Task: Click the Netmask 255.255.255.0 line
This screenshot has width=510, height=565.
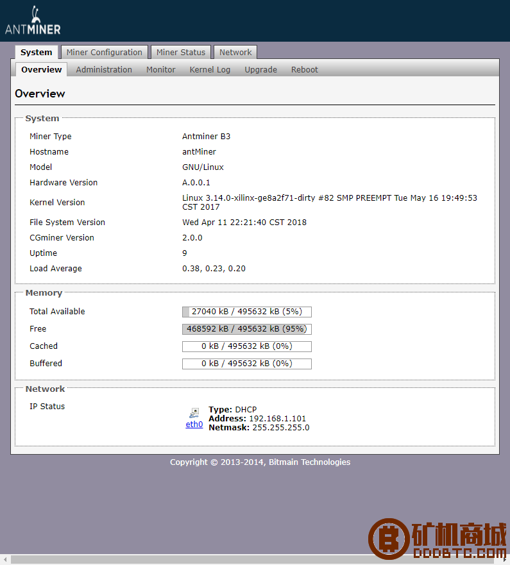Action: pos(259,428)
